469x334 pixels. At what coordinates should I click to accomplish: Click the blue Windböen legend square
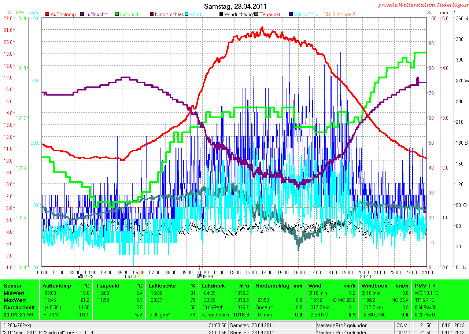291,14
